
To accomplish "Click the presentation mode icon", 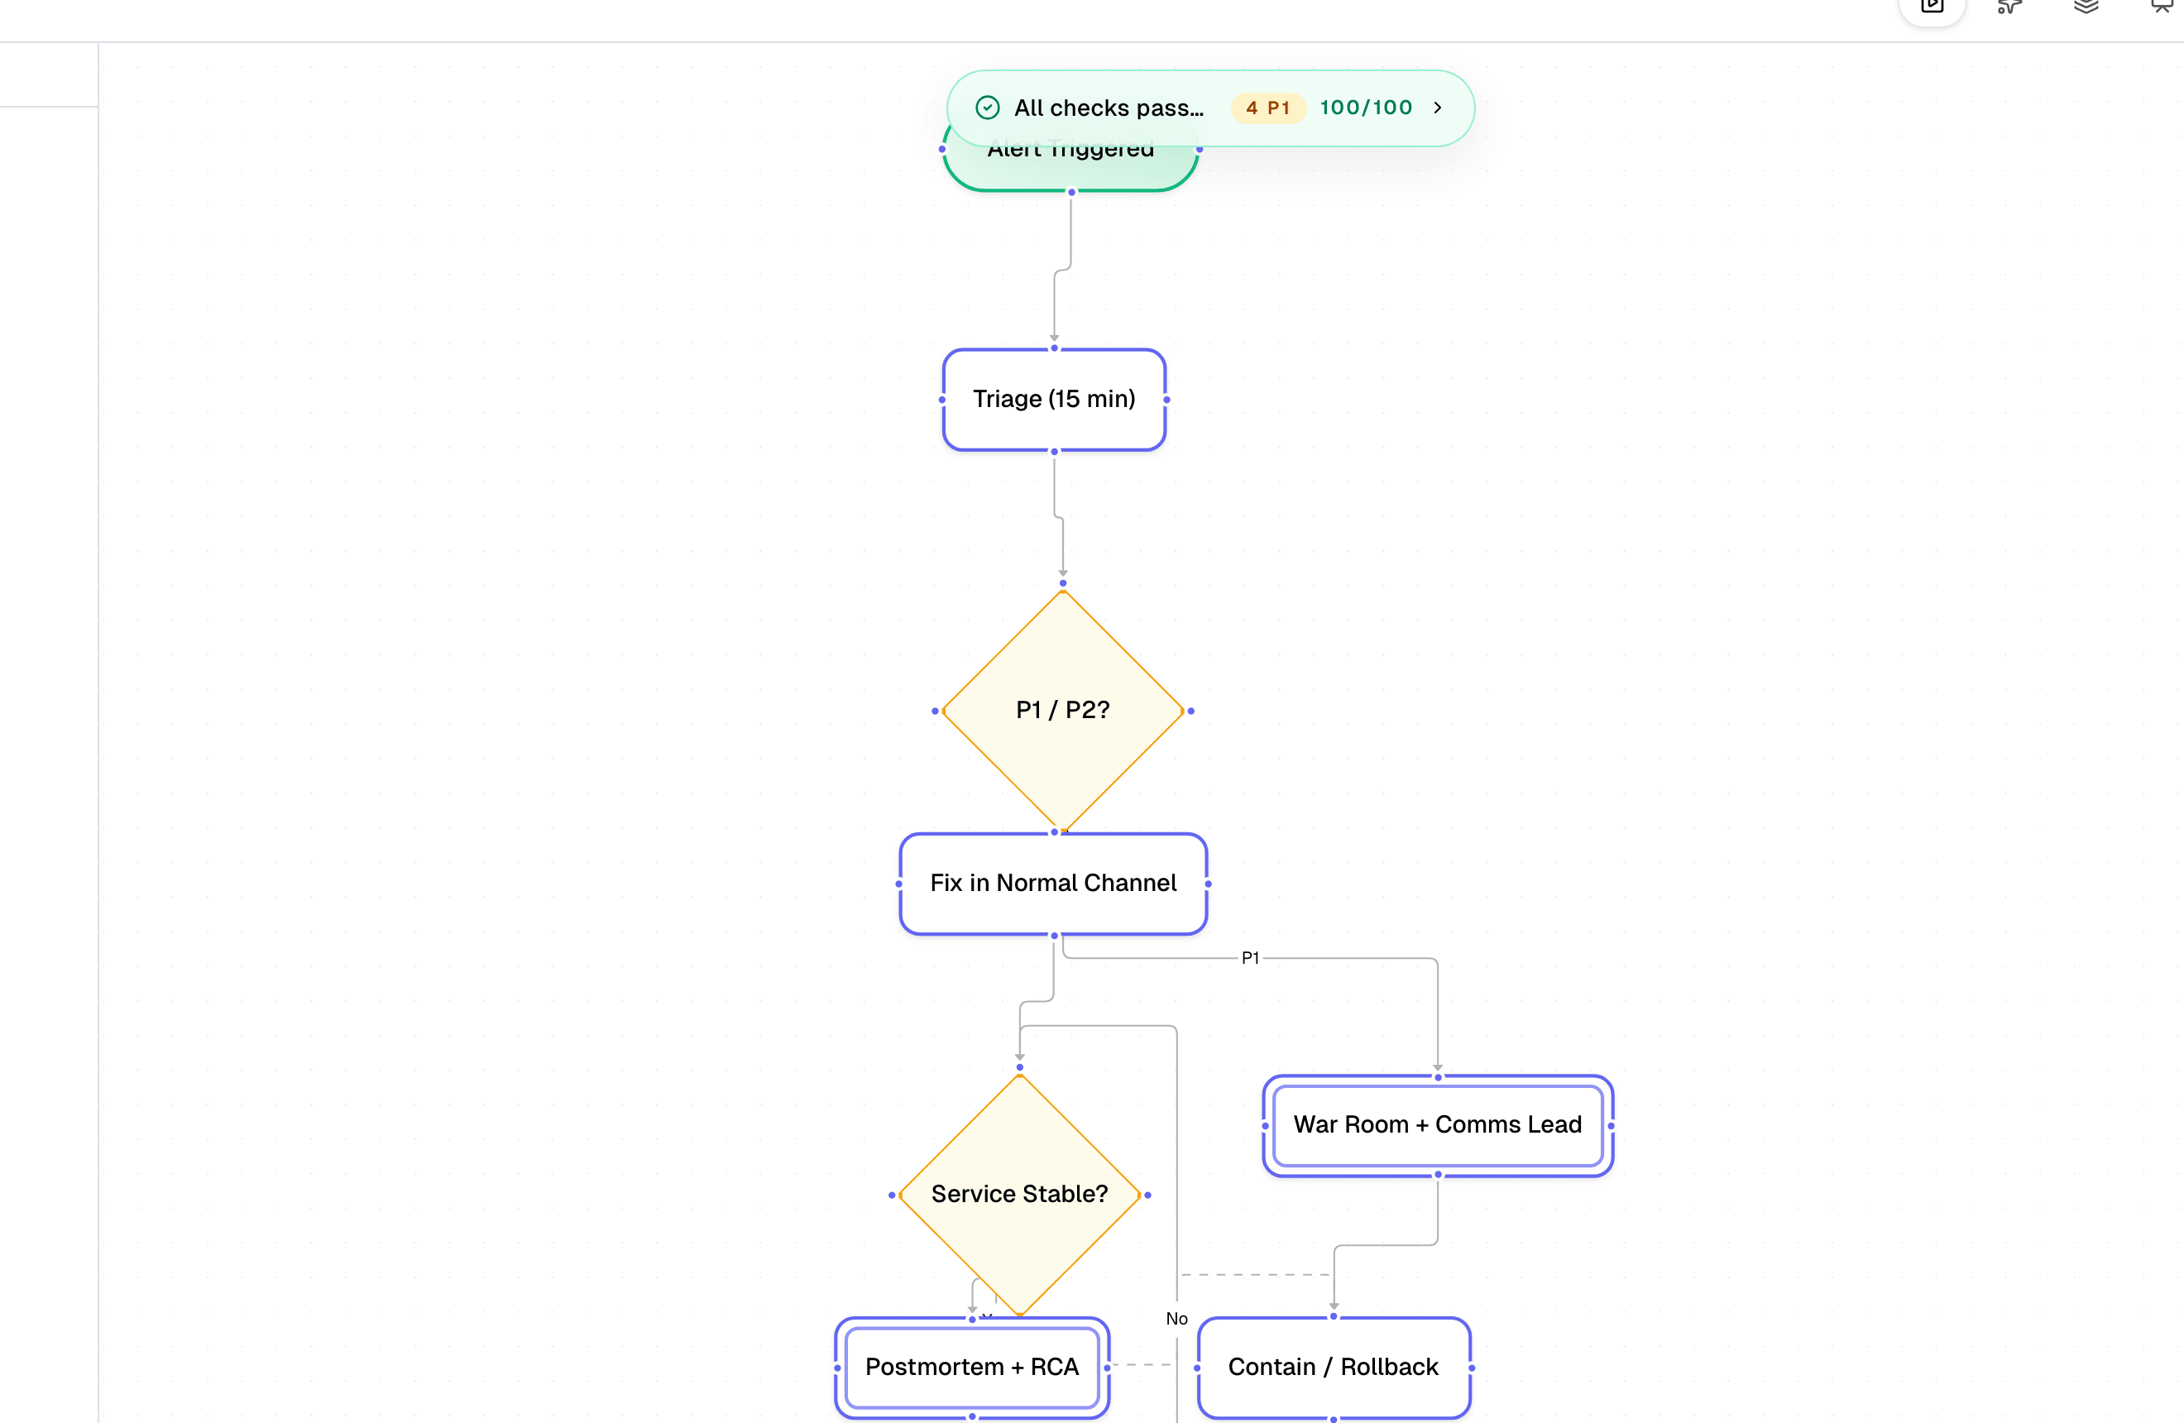I will (2162, 6).
